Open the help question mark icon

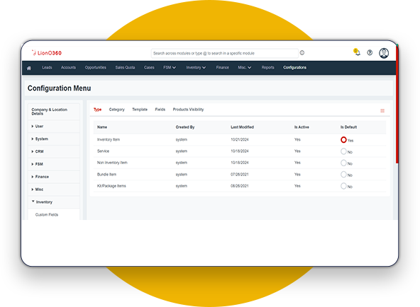point(370,52)
